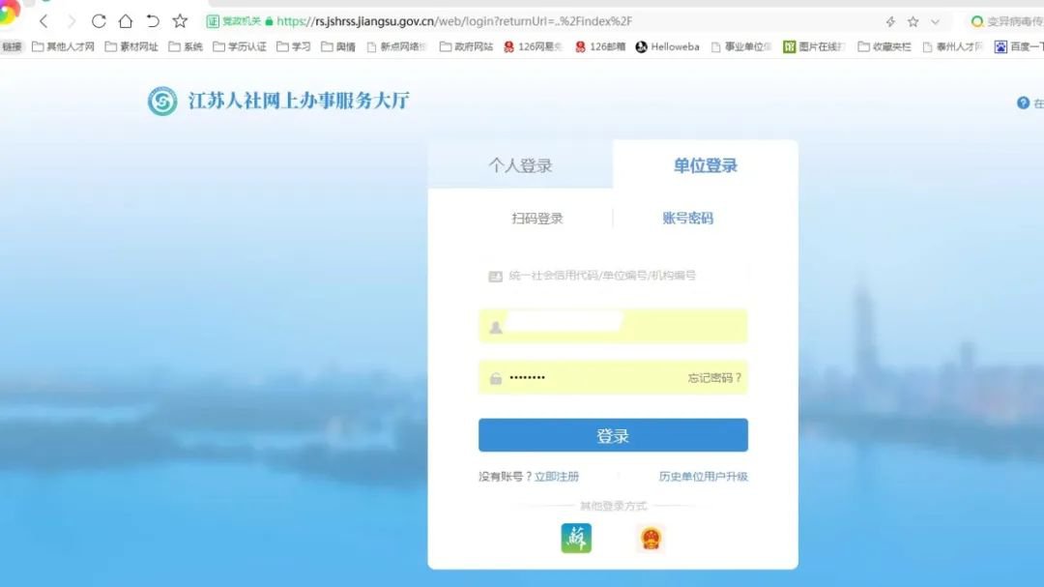Switch to 个人登录 tab
The image size is (1044, 587).
coord(520,165)
